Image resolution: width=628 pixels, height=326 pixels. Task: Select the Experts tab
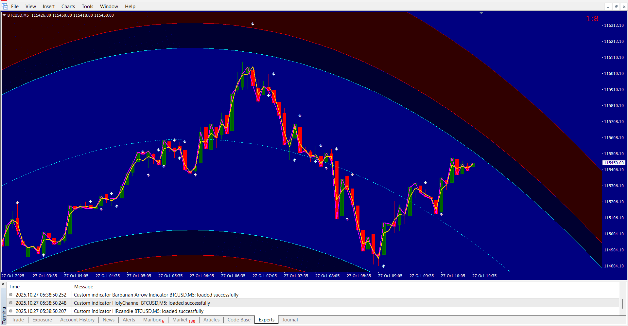point(267,320)
